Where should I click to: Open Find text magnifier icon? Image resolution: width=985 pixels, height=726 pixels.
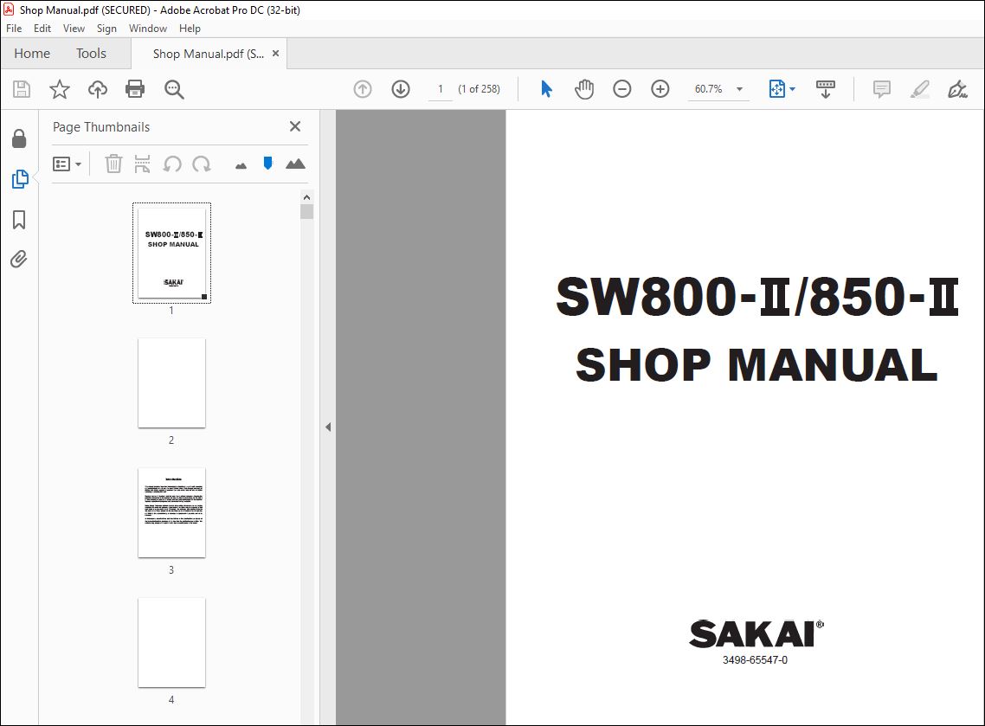[174, 89]
